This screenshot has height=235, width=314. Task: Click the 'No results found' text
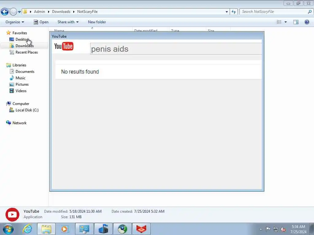point(80,72)
